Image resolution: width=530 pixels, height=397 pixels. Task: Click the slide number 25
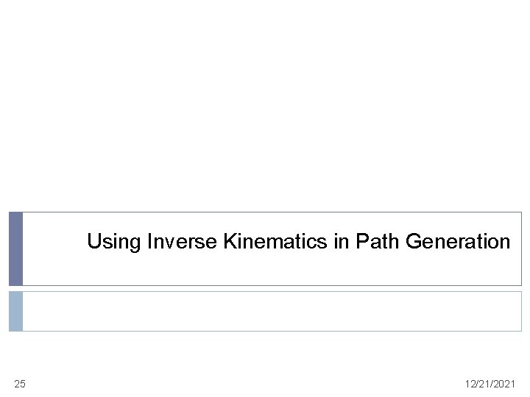tap(20, 384)
